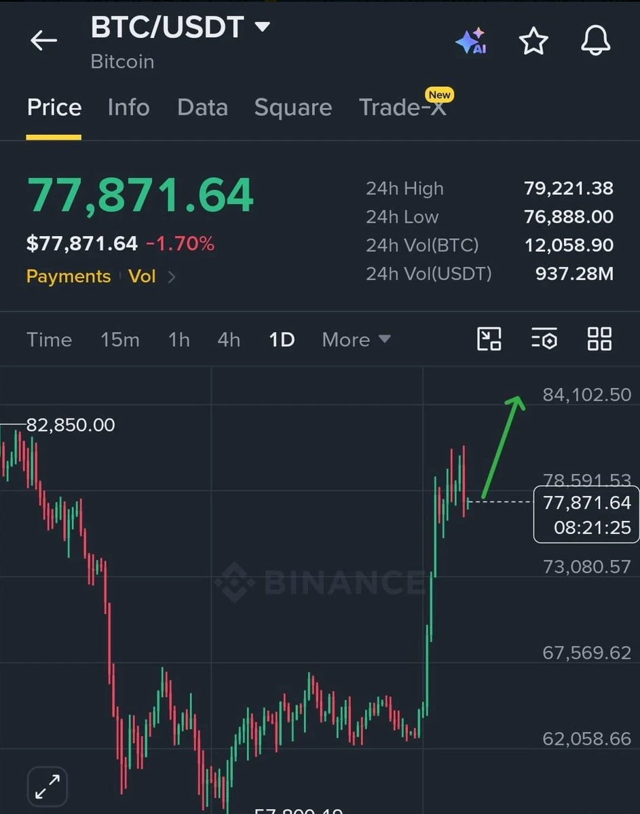Tap the $77,871.64 USD price text
This screenshot has height=814, width=640.
(x=82, y=244)
